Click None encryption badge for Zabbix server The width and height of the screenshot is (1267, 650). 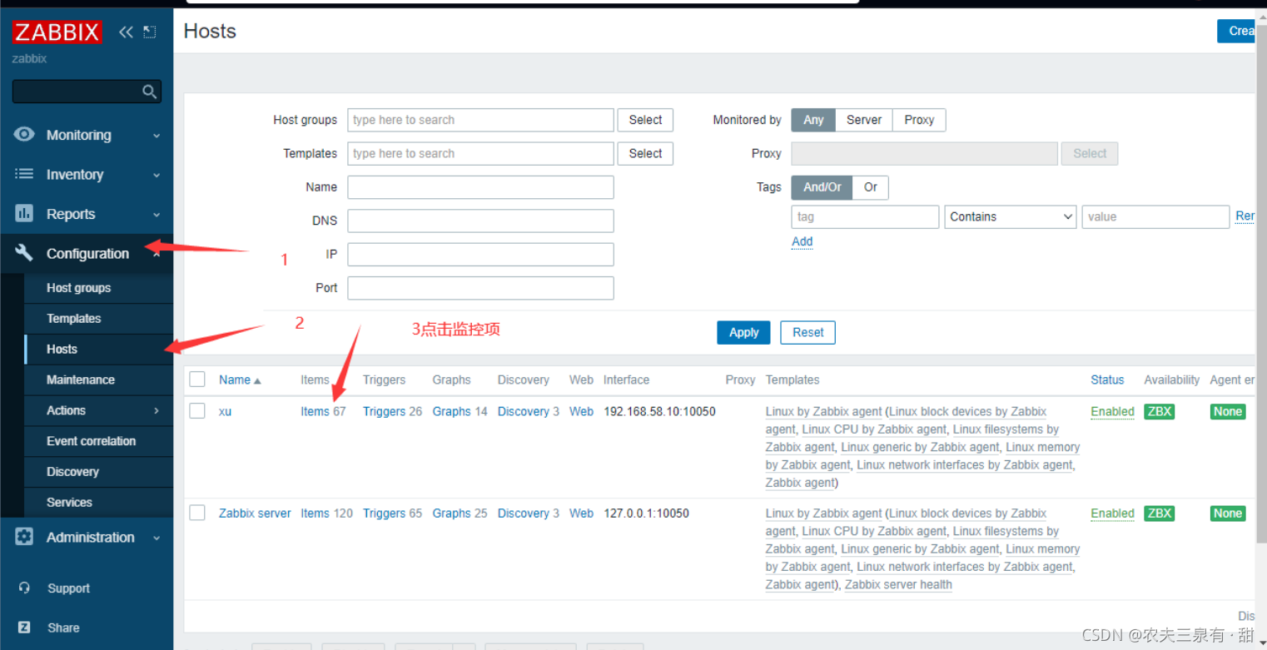[x=1227, y=514]
